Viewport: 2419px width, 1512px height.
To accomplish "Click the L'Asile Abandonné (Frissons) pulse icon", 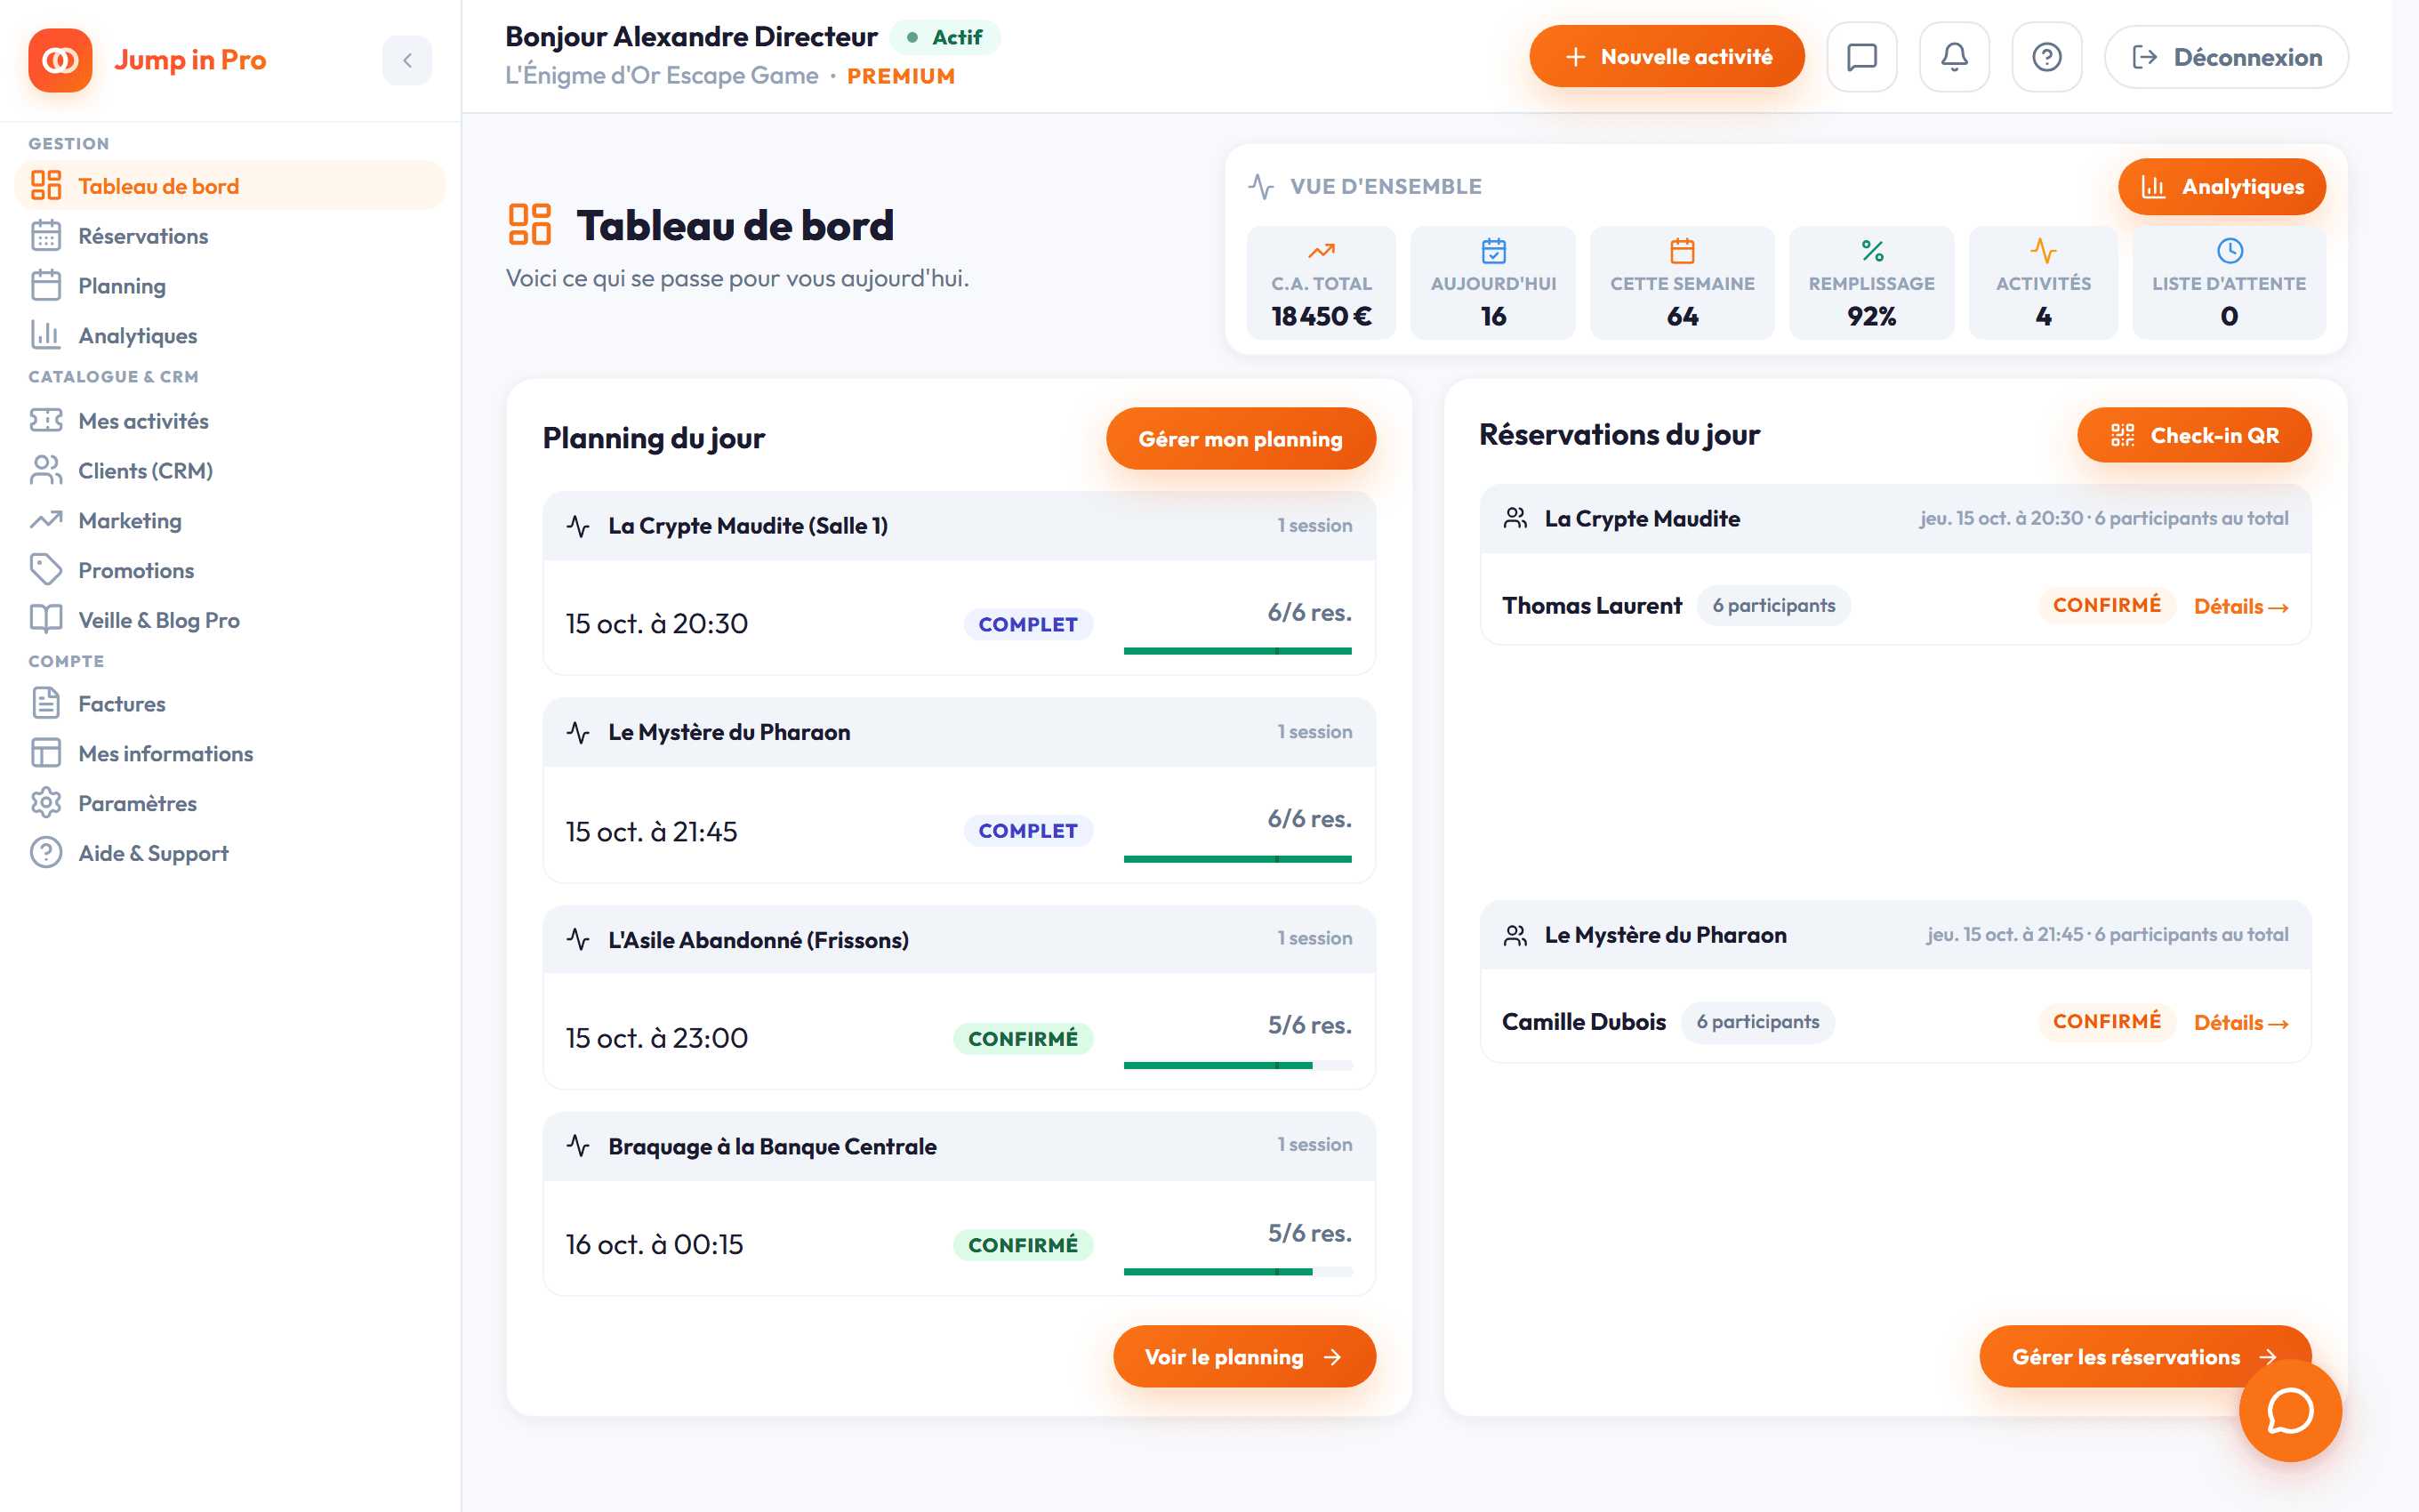I will (578, 939).
